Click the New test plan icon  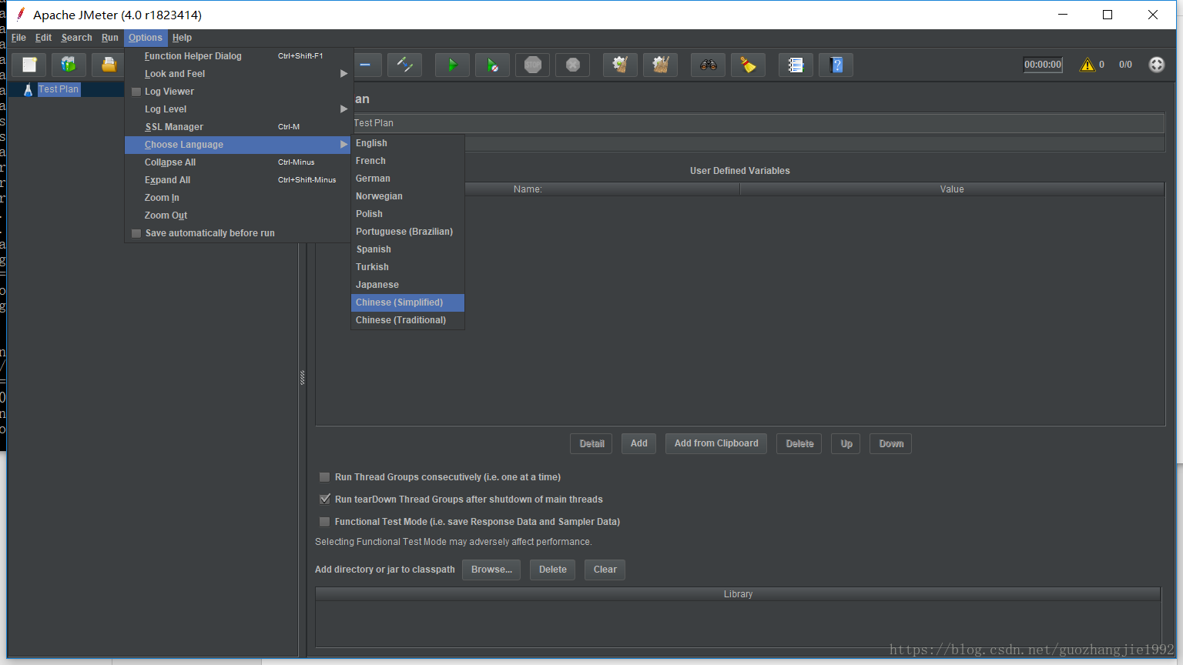coord(29,65)
